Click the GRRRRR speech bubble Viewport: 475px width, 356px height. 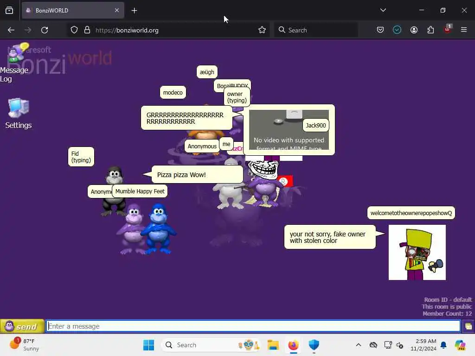click(x=186, y=118)
